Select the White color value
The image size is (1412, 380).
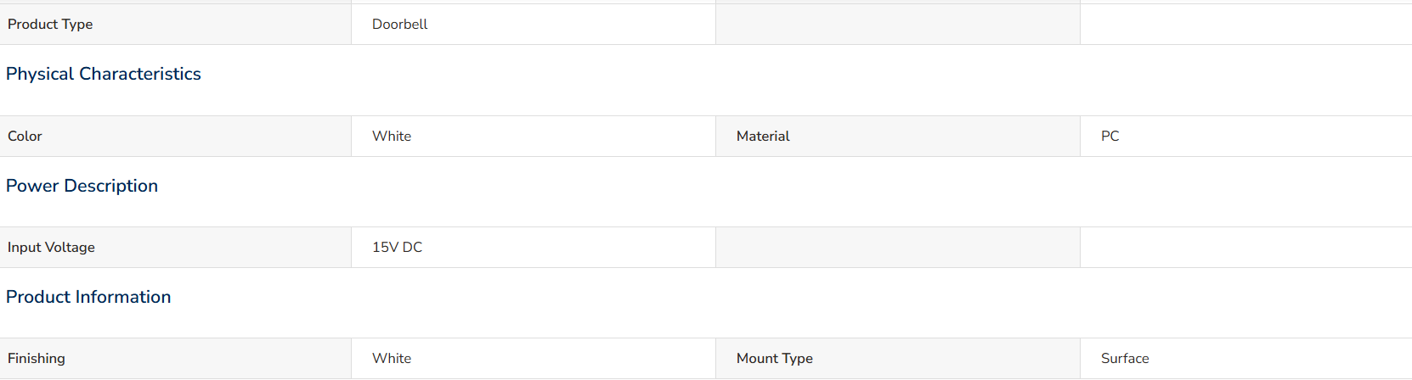pyautogui.click(x=392, y=136)
